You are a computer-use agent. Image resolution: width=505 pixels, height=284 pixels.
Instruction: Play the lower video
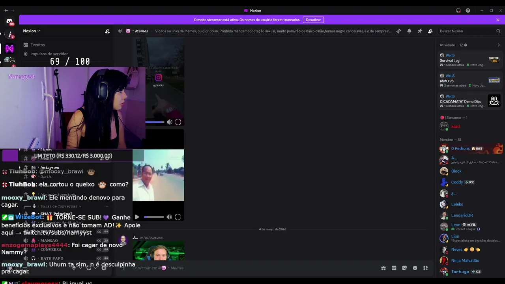[137, 217]
